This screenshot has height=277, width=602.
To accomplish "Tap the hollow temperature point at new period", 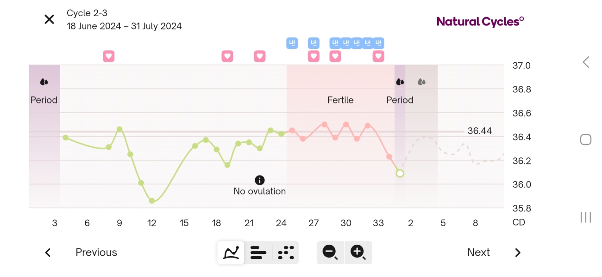I will pos(400,173).
